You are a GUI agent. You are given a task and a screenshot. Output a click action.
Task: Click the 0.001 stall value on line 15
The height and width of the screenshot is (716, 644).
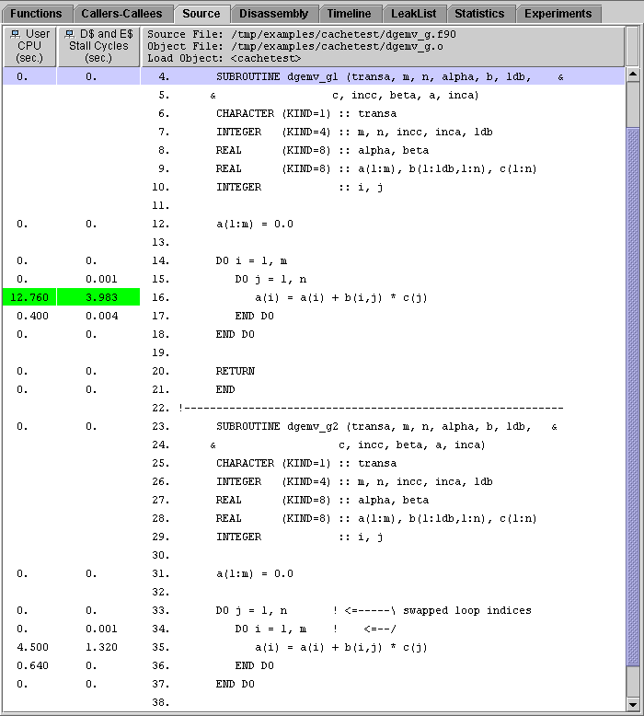tap(101, 279)
